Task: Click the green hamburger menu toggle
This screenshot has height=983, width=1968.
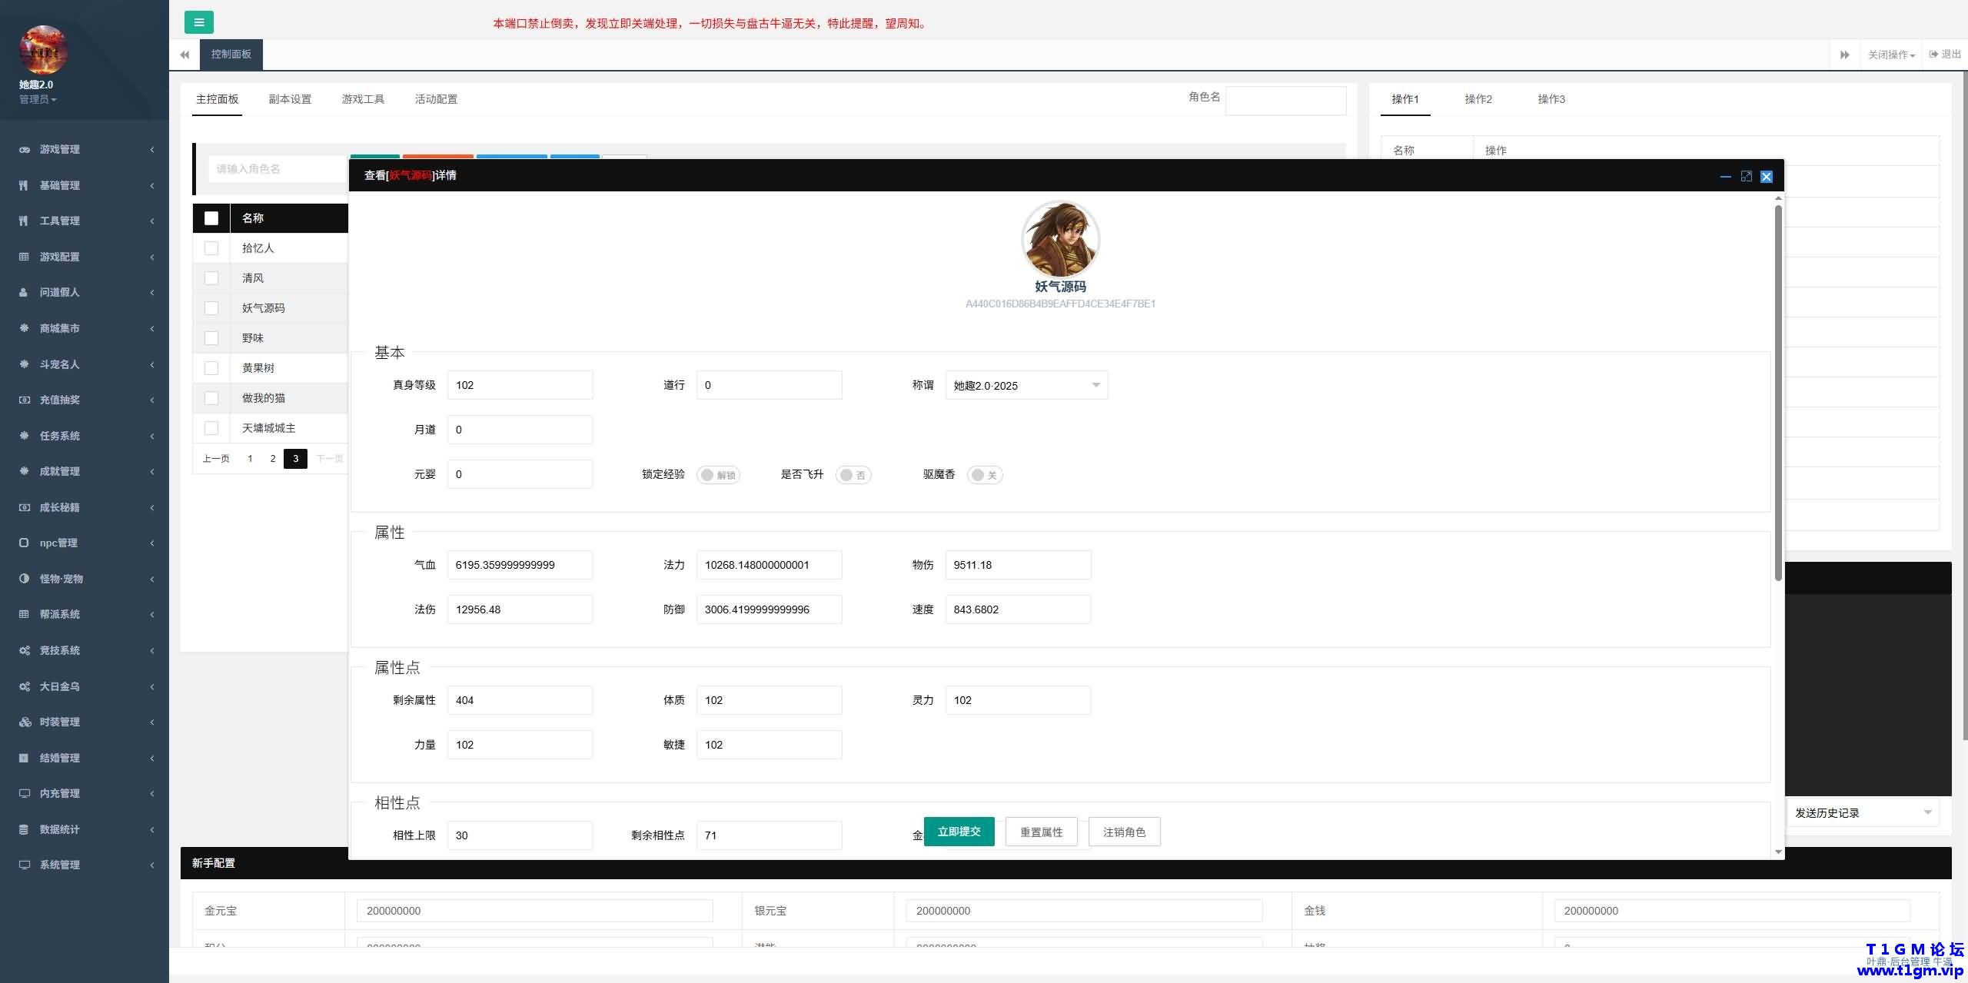Action: pos(199,22)
